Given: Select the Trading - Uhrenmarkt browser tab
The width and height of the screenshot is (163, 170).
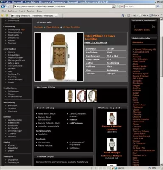Looking at the screenshot, I should 34,16.
